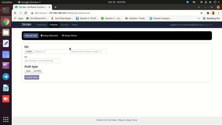Open Chrome three-dot menu
This screenshot has height=125, width=222.
tap(219, 13)
